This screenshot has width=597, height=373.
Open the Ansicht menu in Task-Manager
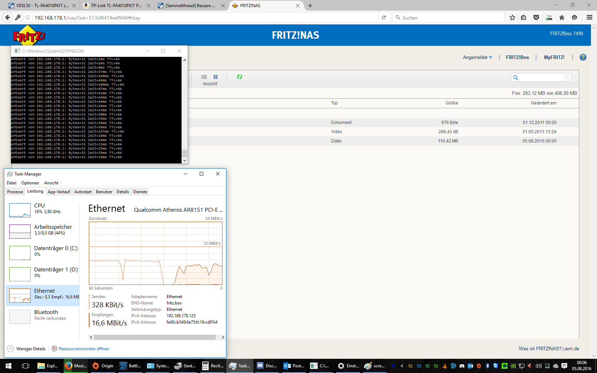click(51, 183)
